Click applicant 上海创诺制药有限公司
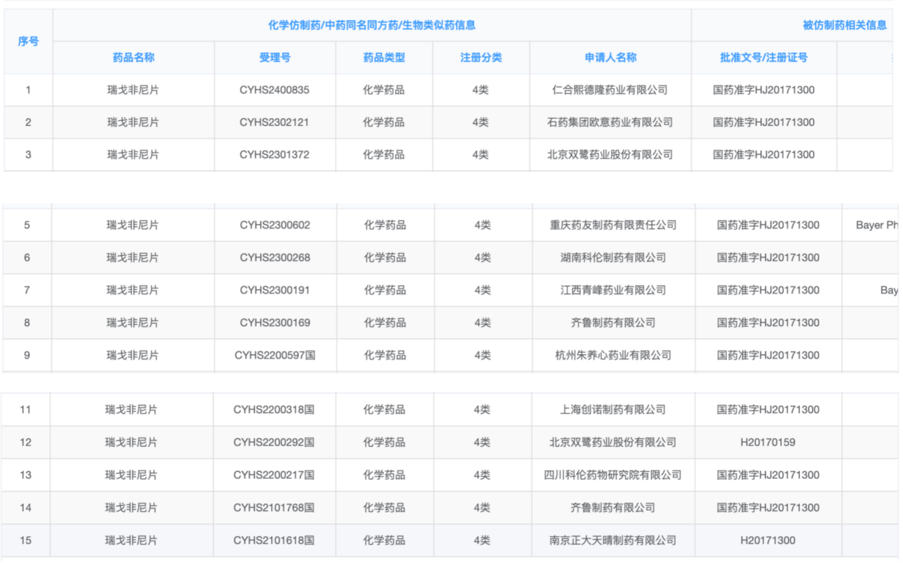The height and width of the screenshot is (563, 903). click(613, 410)
